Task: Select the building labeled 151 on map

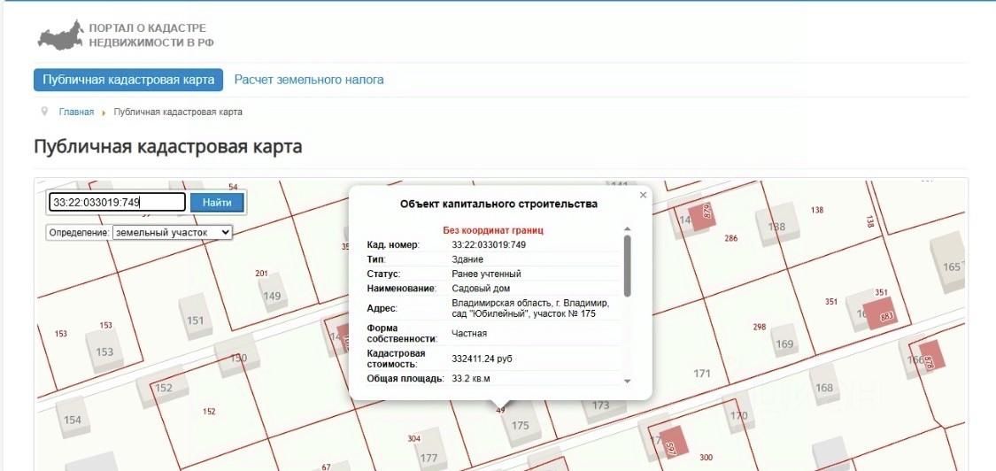Action: [x=195, y=319]
